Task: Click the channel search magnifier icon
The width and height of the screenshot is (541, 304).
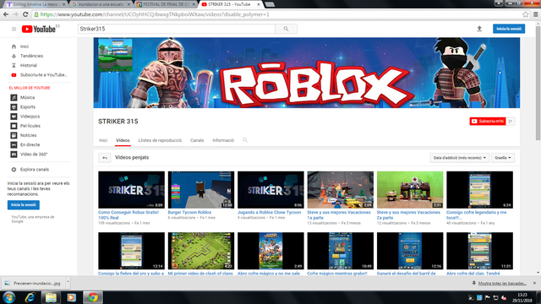Action: click(245, 140)
